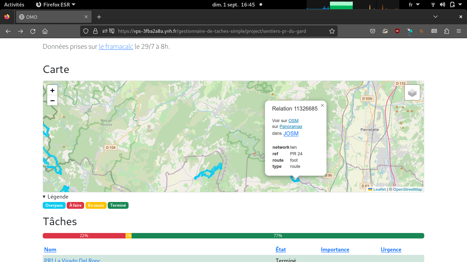Select the OMO browser tab
467x262 pixels.
51,17
